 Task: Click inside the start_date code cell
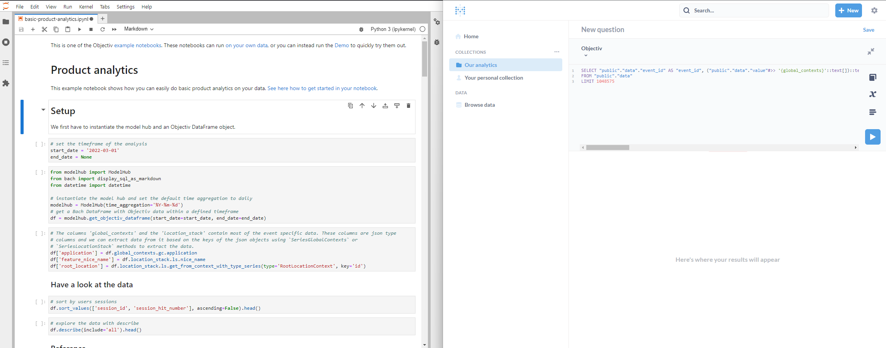pyautogui.click(x=232, y=150)
